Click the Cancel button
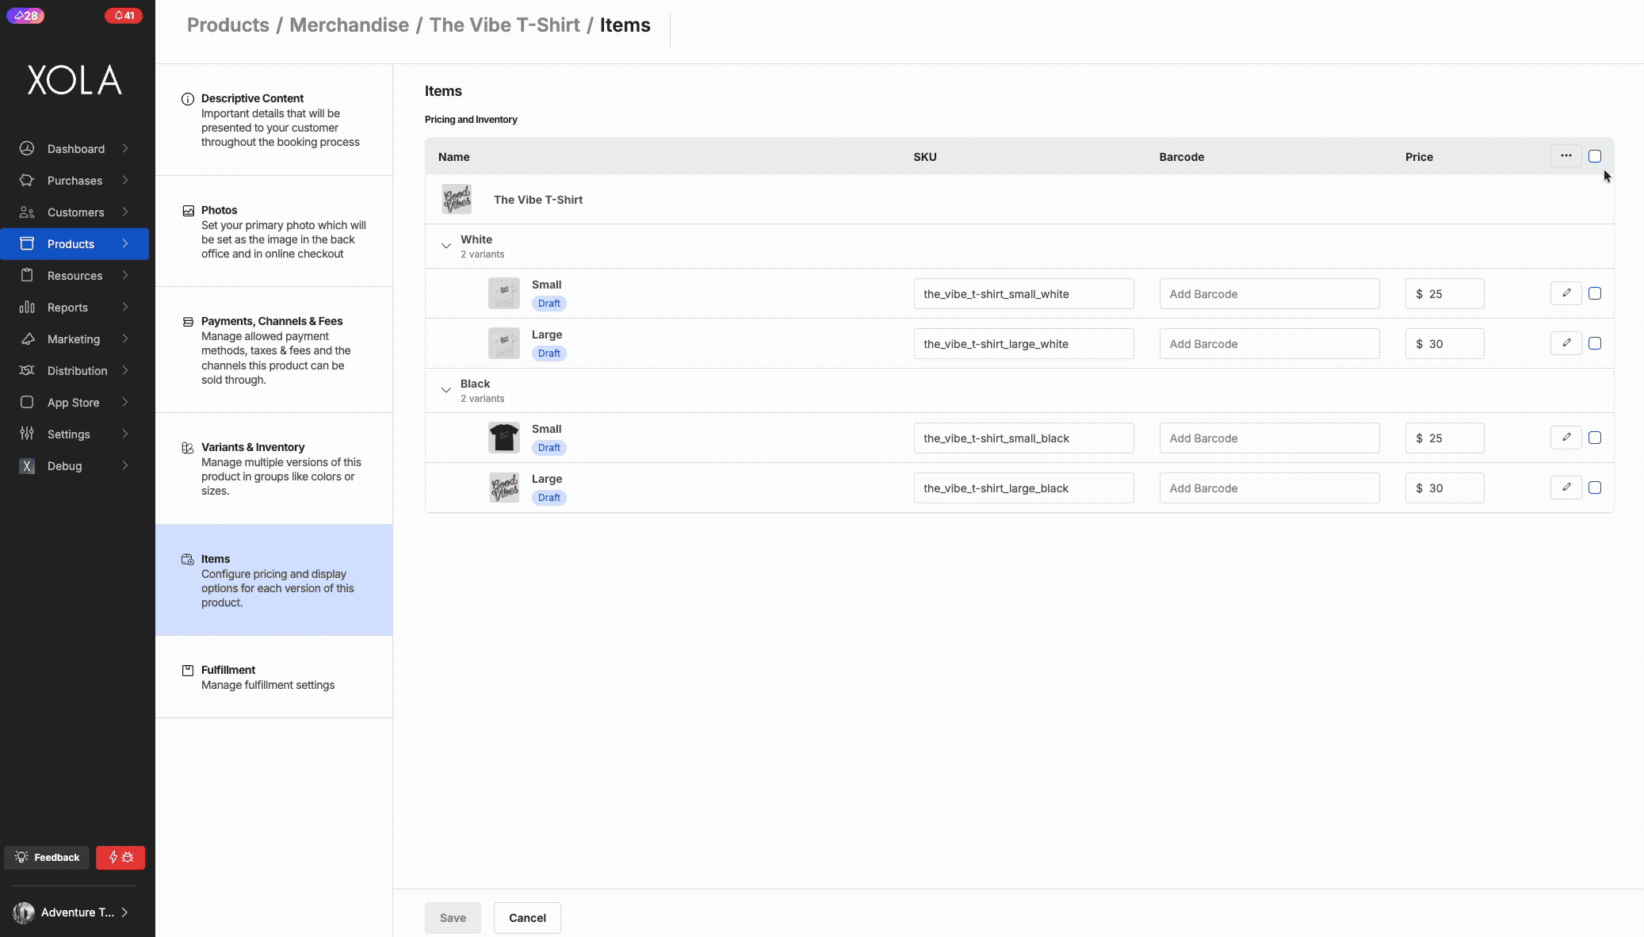Viewport: 1644px width, 937px height. pos(527,918)
